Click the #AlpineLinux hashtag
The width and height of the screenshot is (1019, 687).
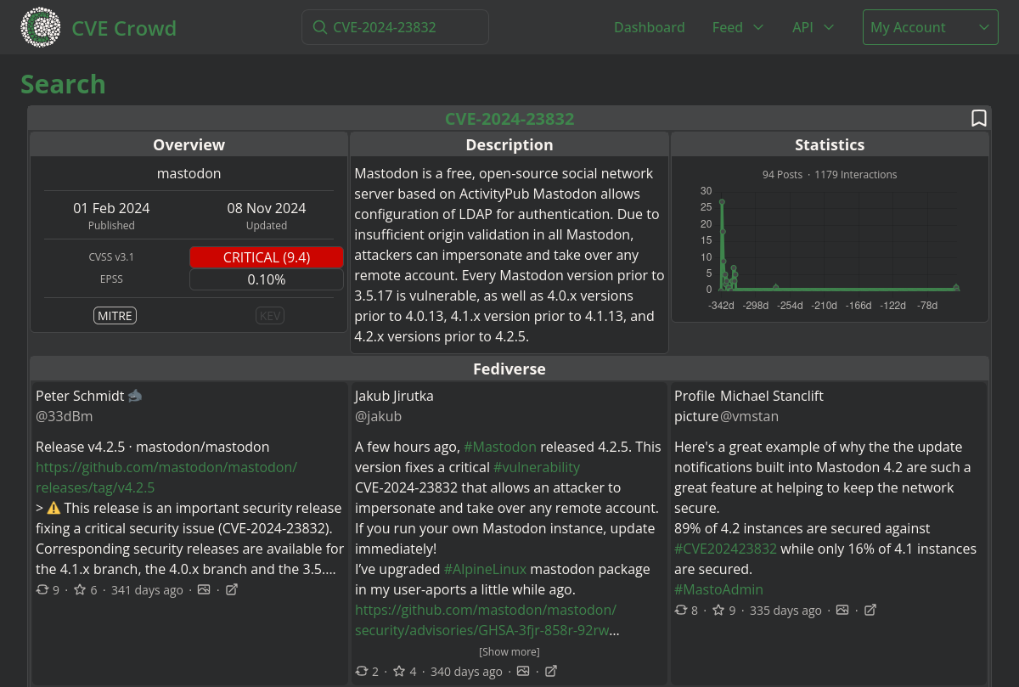pos(485,569)
